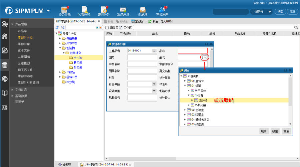The image size is (300, 167).
Task: Click the 品号 ellipsis browse button
Action: 205,57
